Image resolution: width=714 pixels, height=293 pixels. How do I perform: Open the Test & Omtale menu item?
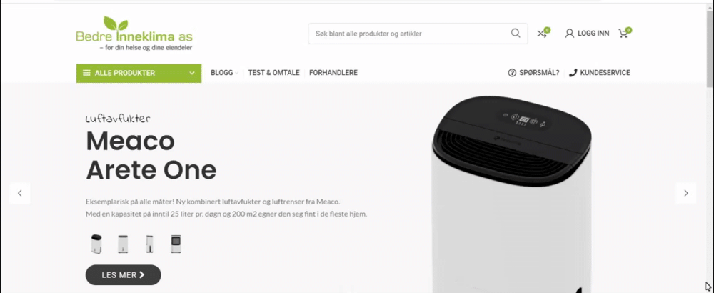tap(273, 73)
